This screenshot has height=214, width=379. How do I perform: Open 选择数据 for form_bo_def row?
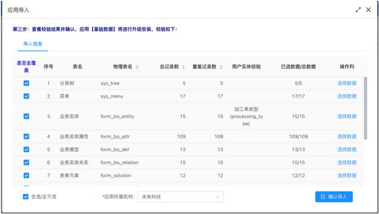[x=347, y=149]
